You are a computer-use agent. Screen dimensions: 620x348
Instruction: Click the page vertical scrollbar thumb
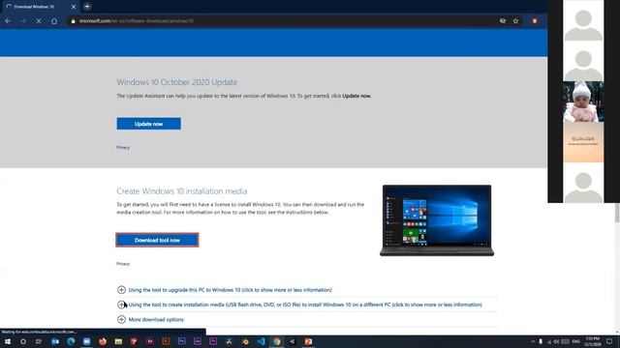(617, 213)
